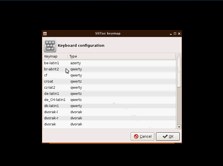Click the scrollbar up arrow
Screen dimensions: 223x166
(x=179, y=55)
